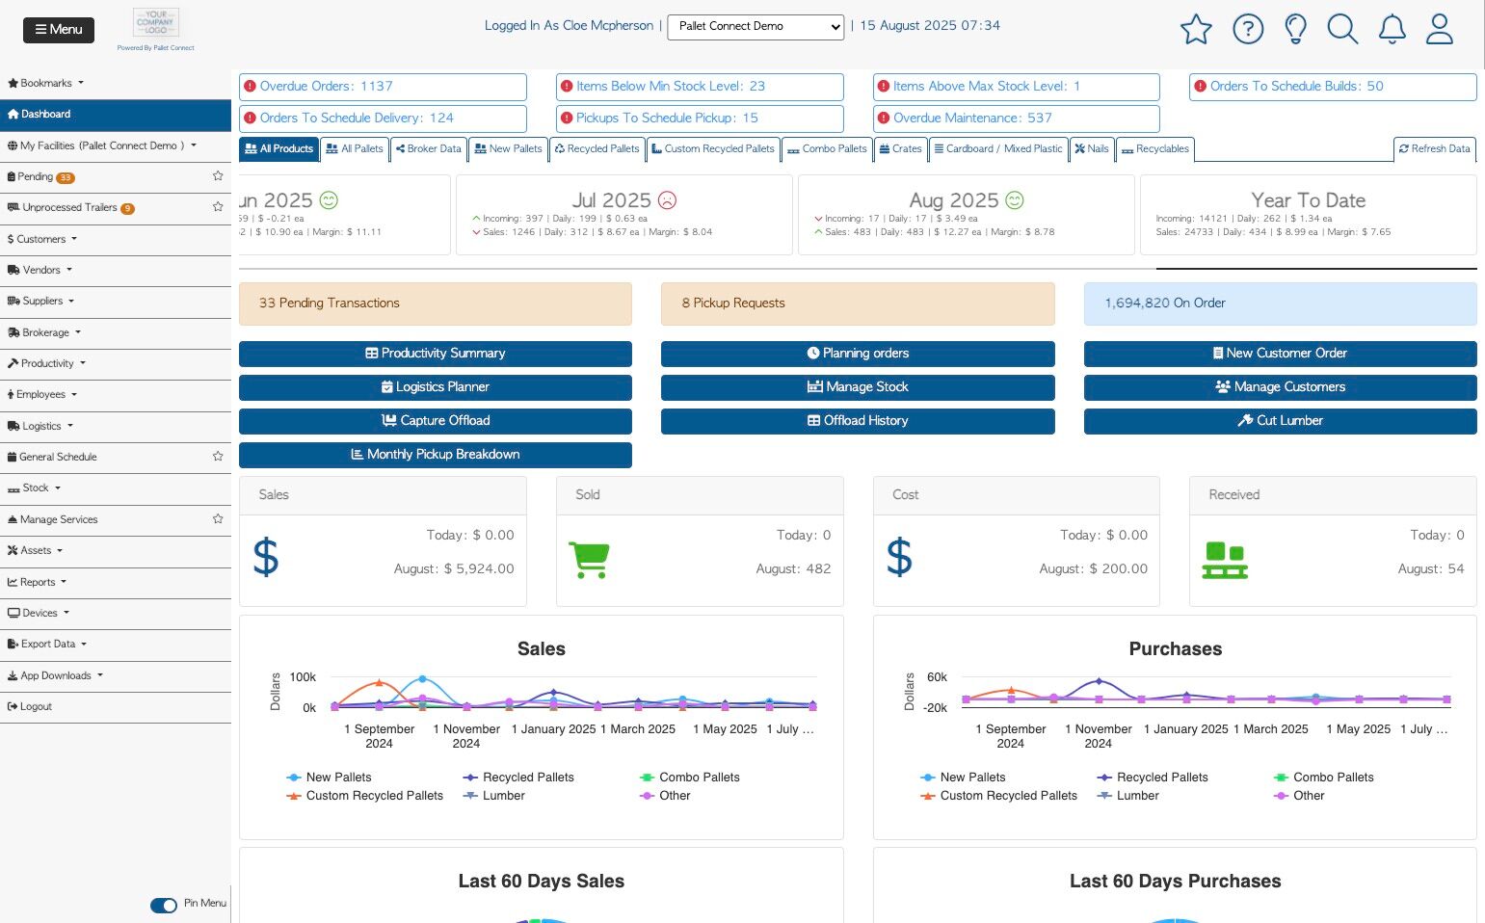Click the Refresh Data button
Image resolution: width=1485 pixels, height=923 pixels.
pyautogui.click(x=1435, y=149)
